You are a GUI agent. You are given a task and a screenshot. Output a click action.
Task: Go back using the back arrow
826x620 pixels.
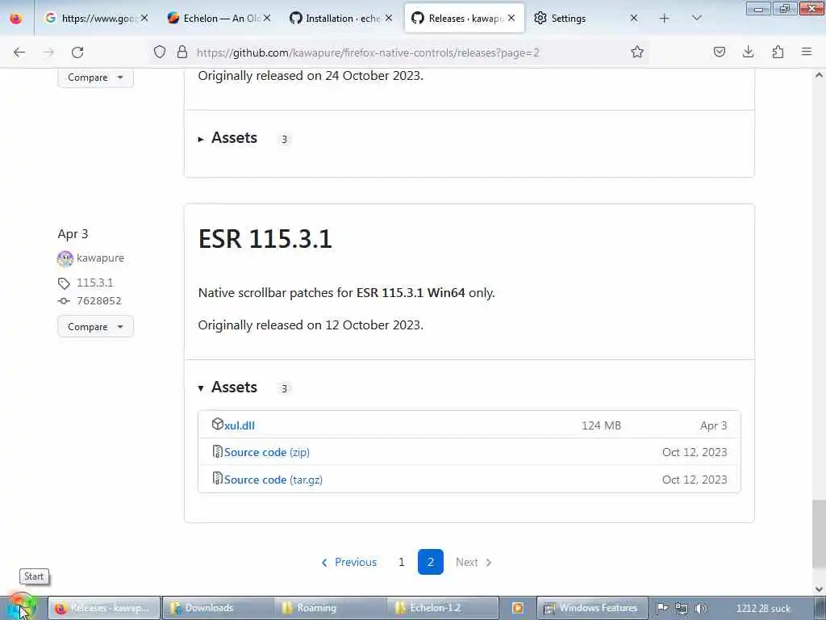[x=19, y=52]
